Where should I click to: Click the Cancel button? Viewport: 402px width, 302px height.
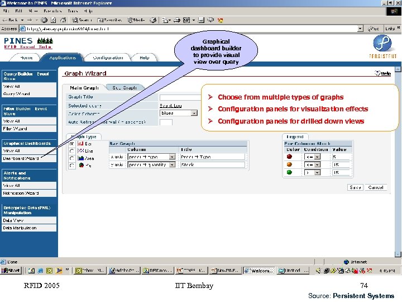pyautogui.click(x=376, y=187)
